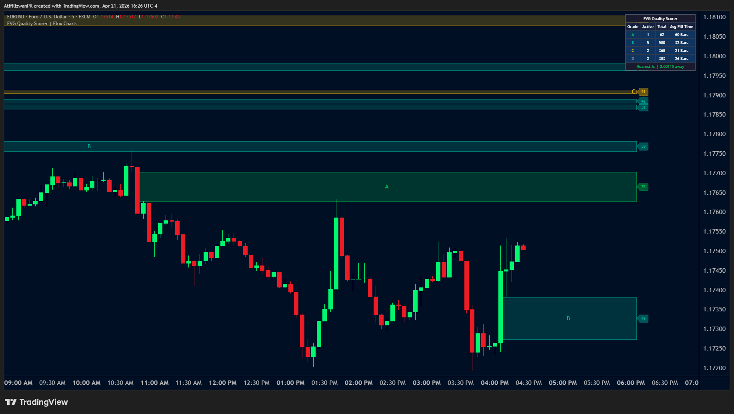
Task: Click the 21 Bars average fill time cell
Action: point(682,51)
